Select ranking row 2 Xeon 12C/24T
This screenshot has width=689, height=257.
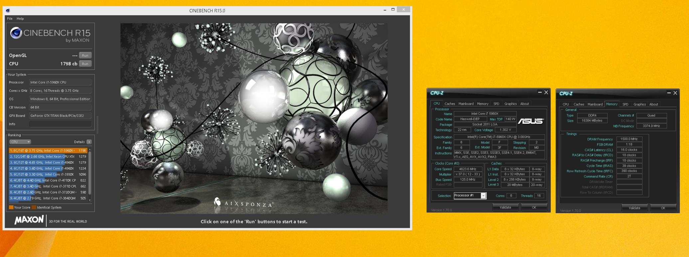click(48, 157)
